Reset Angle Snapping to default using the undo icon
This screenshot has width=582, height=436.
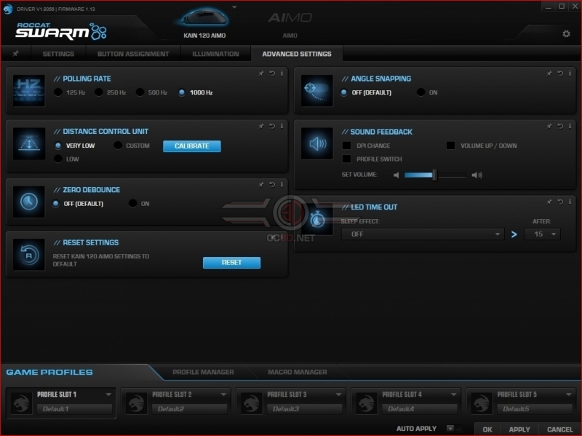tap(560, 74)
